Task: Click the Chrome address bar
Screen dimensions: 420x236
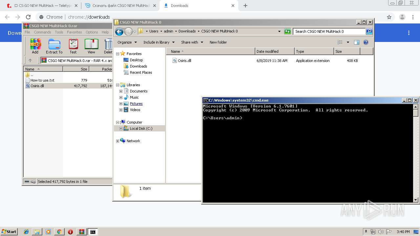Action: point(210,17)
